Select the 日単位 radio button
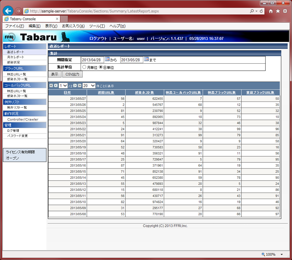The width and height of the screenshot is (292, 260). (101, 67)
